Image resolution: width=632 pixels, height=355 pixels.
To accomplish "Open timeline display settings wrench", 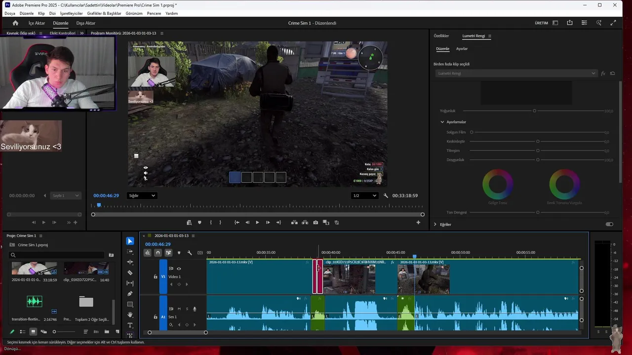I will pos(189,253).
